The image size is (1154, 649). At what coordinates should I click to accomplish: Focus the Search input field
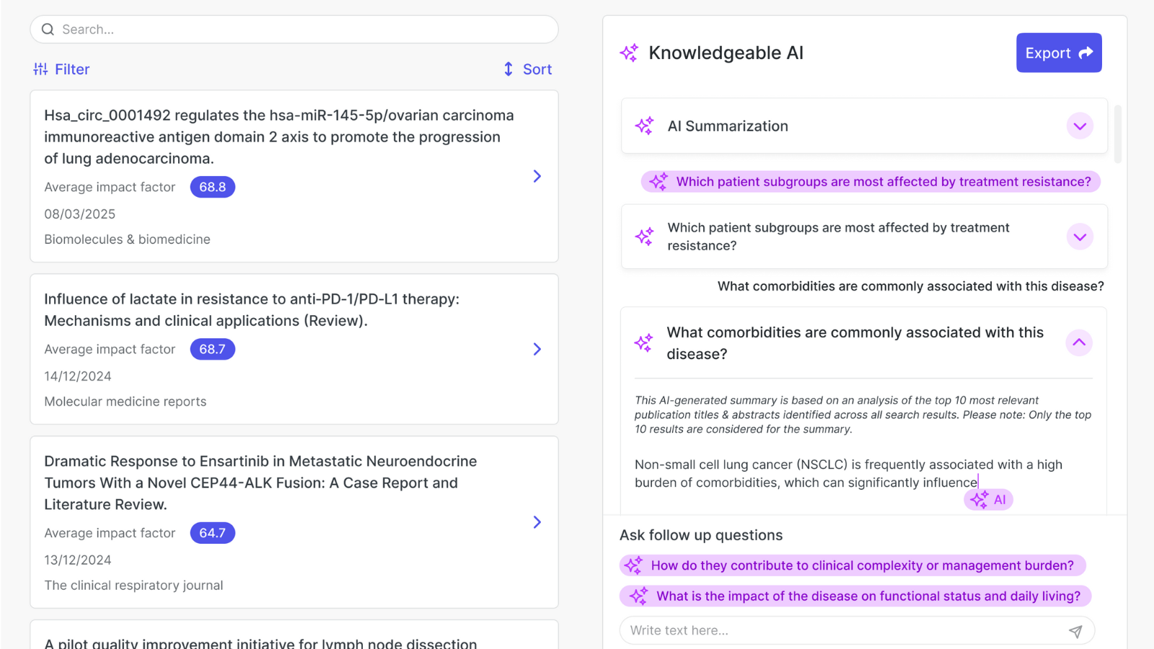click(x=303, y=30)
